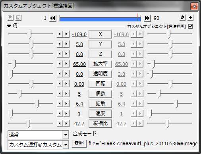
Task: Toggle the camera control icon at top left
Action: click(10, 17)
